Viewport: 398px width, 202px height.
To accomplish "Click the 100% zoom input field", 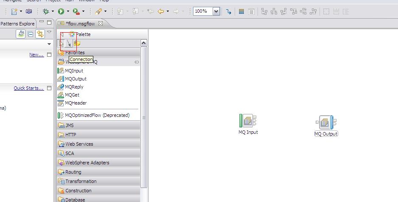I will click(x=203, y=11).
